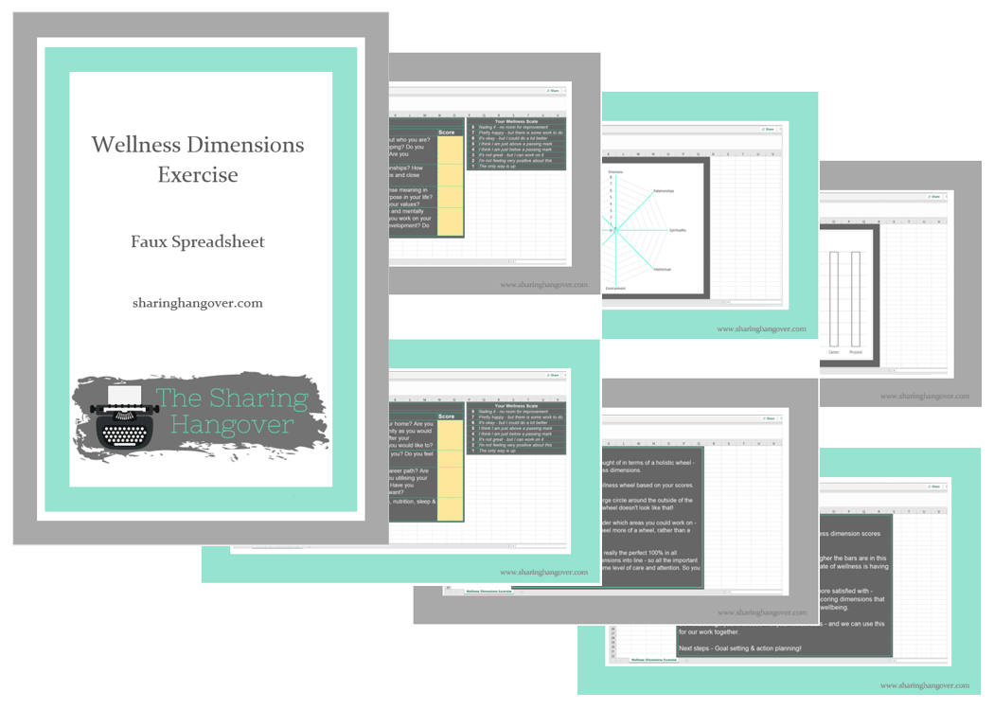Click Share on the holistic wheel text page

tap(769, 418)
